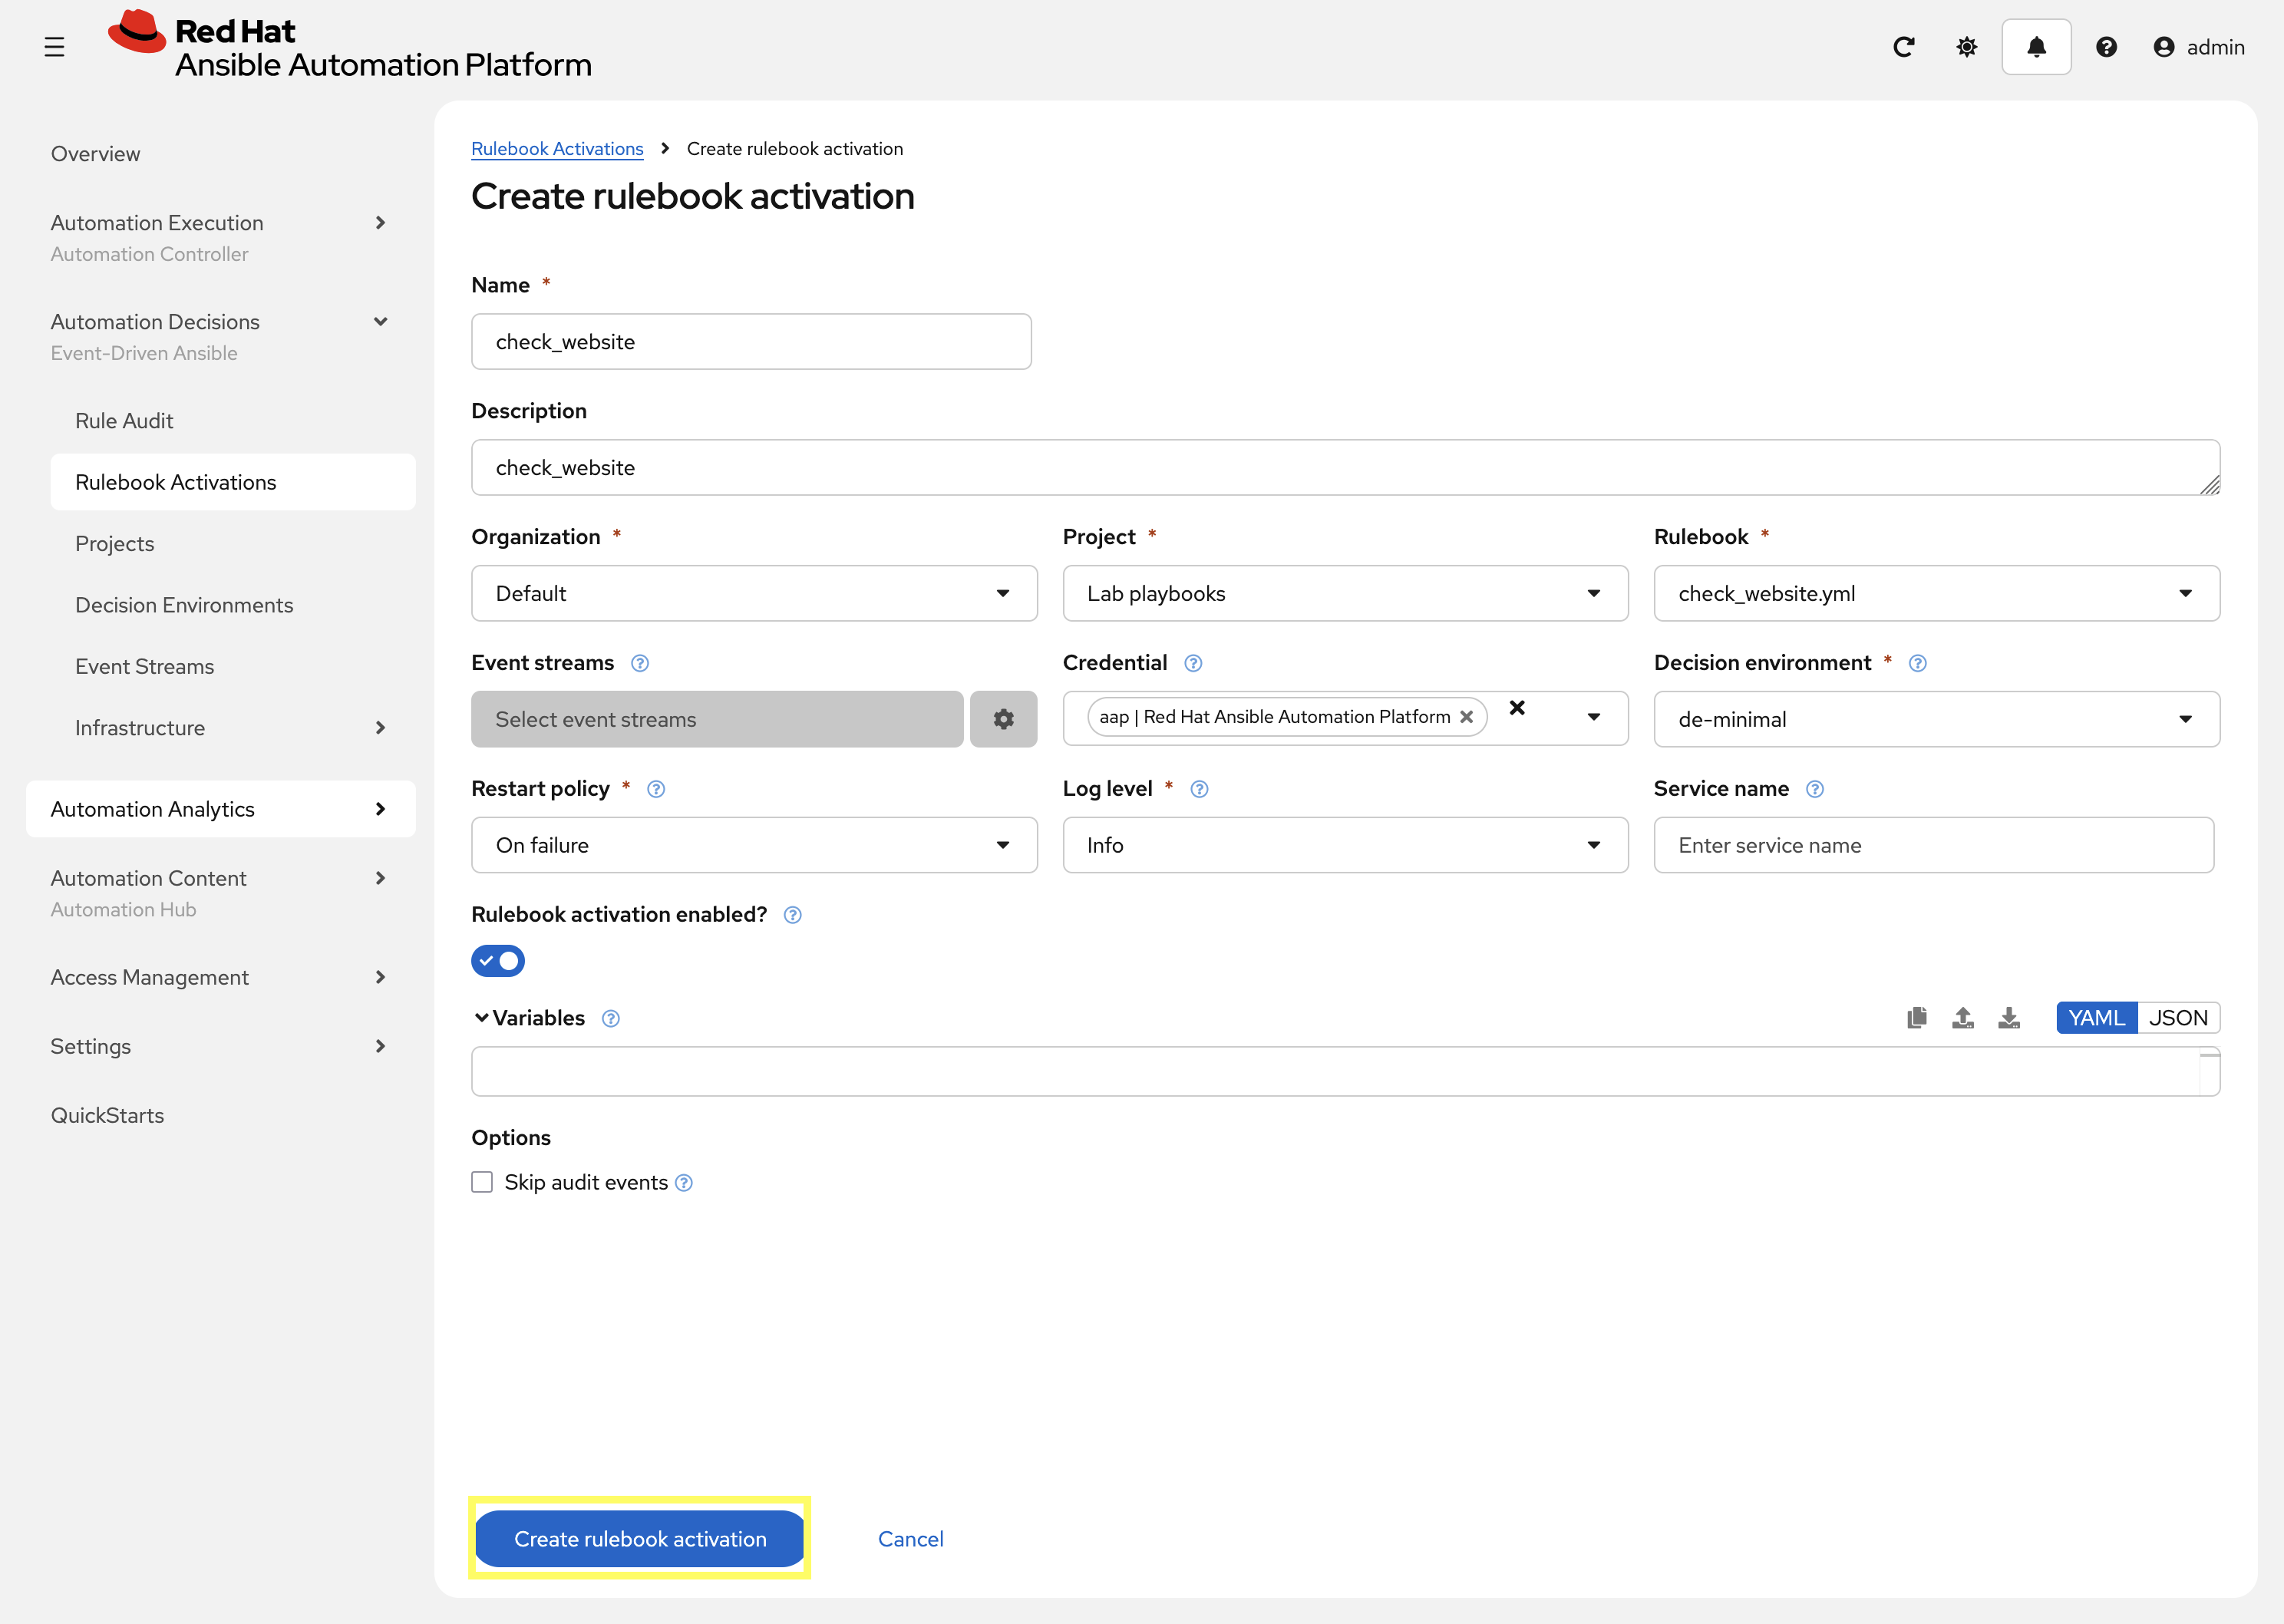This screenshot has height=1624, width=2284.
Task: Navigate to Rule Audit in the sidebar
Action: coord(124,420)
